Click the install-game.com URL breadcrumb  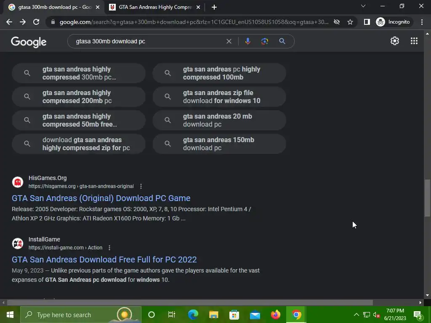coord(65,248)
